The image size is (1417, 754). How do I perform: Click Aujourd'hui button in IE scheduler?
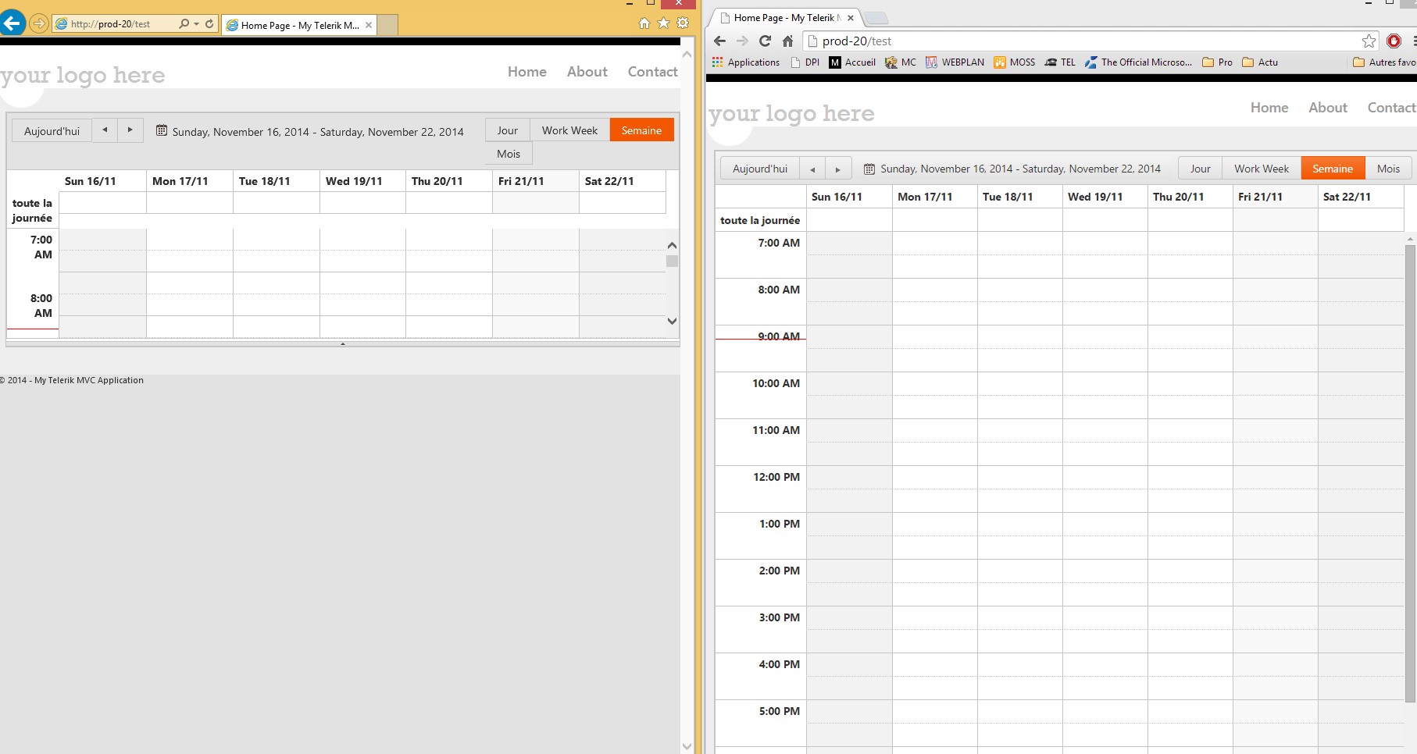click(x=52, y=131)
